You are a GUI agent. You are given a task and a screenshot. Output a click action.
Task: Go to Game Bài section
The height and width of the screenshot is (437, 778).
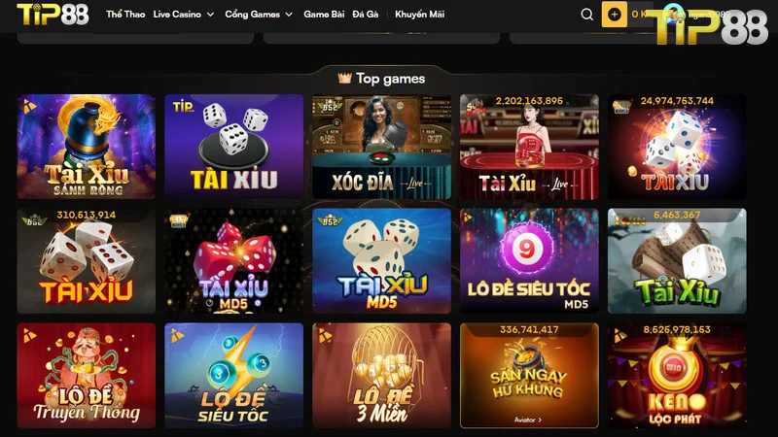click(x=324, y=15)
